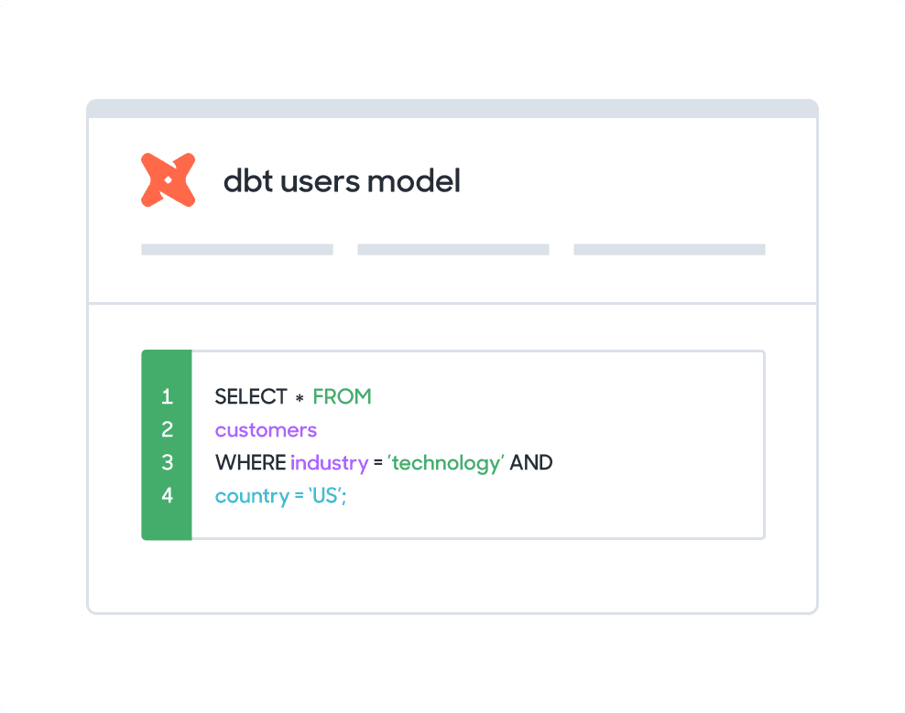Click the AND keyword on line 3
Viewport: 905px width, 713px height.
[x=531, y=462]
